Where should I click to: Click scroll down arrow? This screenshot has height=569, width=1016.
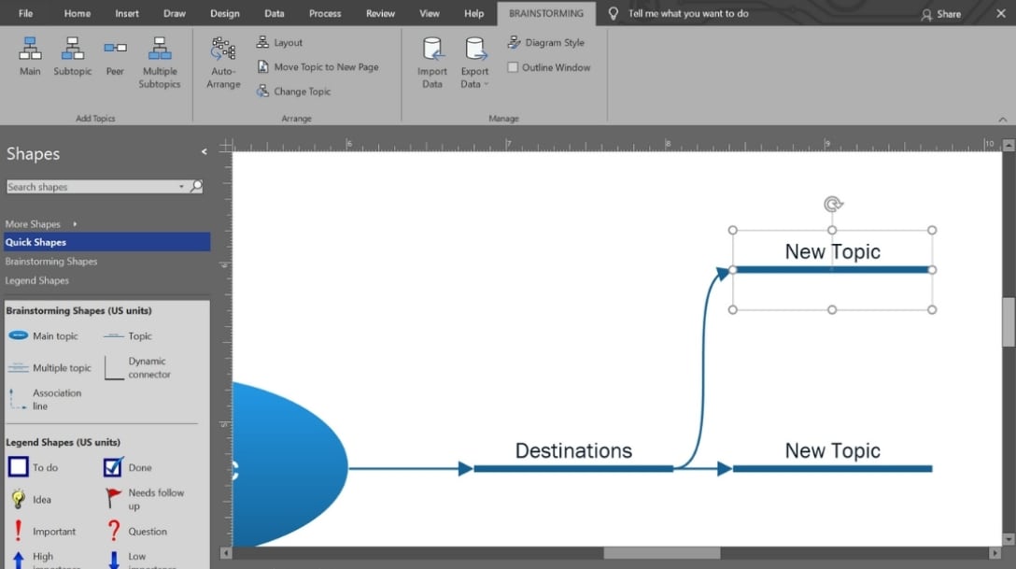1009,539
